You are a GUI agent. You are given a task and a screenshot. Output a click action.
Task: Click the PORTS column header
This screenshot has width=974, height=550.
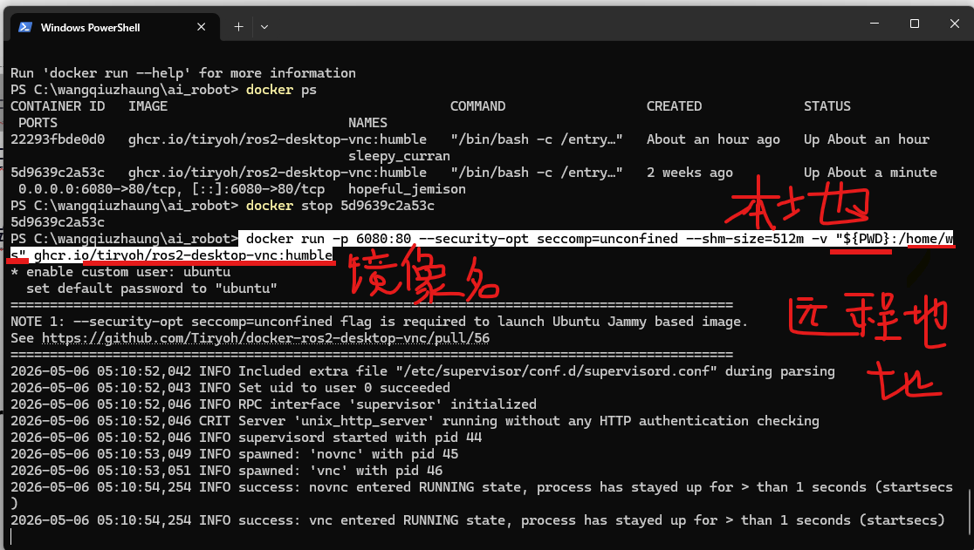(x=38, y=123)
